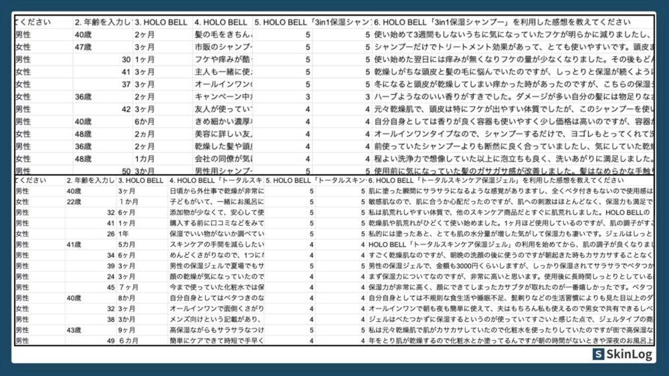Image resolution: width=669 pixels, height=376 pixels.
Task: Select the 1年 usage period cell
Action: pyautogui.click(x=127, y=234)
